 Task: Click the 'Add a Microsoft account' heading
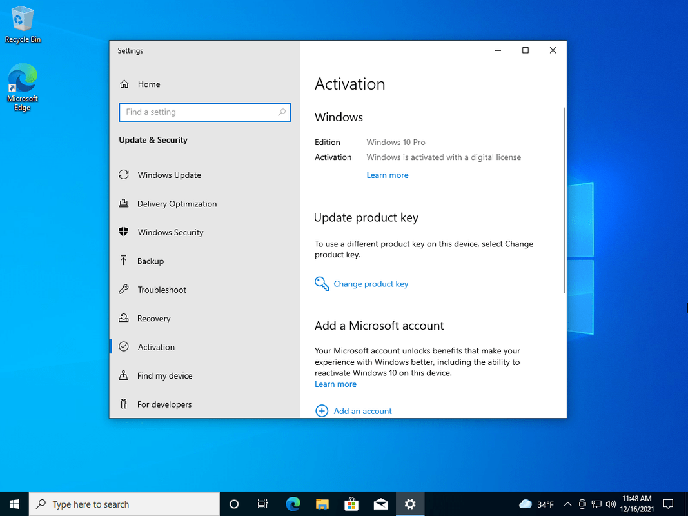(379, 326)
